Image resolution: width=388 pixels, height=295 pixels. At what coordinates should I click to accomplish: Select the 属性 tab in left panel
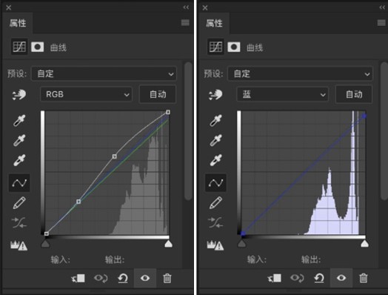(x=18, y=23)
